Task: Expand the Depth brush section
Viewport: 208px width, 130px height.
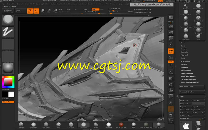Action: click(183, 46)
